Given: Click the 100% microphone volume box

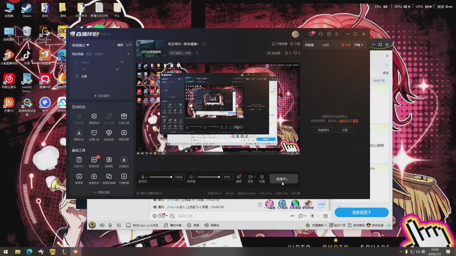Looking at the screenshot, I should coord(178,177).
